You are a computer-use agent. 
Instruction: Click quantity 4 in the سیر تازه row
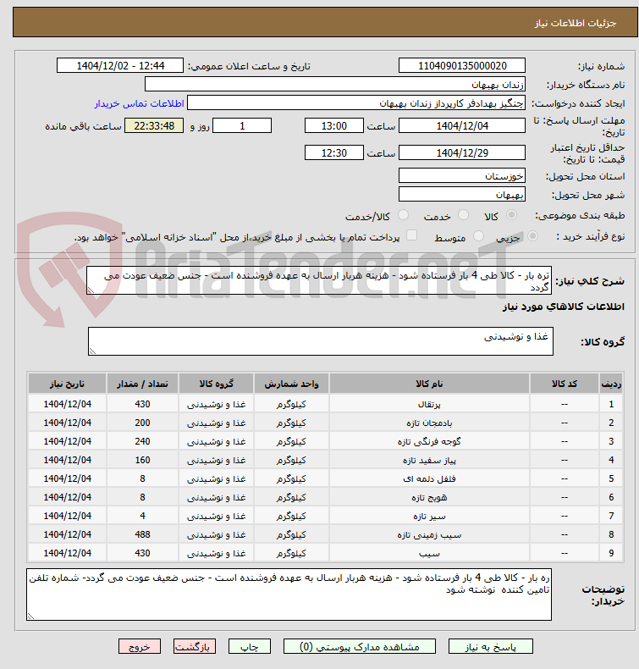pos(142,516)
